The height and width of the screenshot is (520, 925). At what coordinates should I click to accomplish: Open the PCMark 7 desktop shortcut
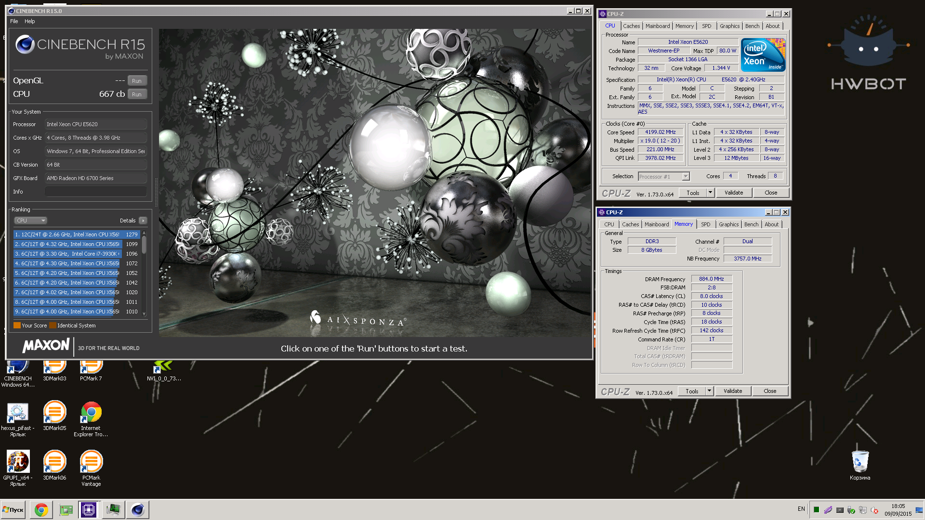[91, 371]
